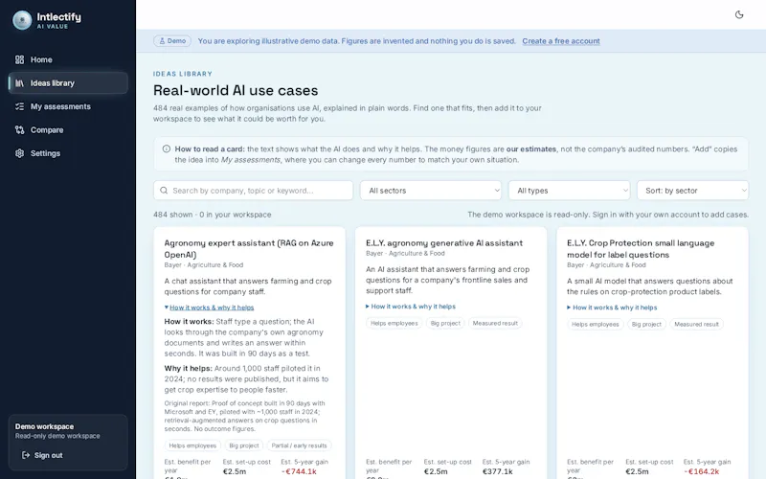Collapse How it works on Agronomy expert assistant card
Screen dimensions: 766x479
pyautogui.click(x=209, y=308)
